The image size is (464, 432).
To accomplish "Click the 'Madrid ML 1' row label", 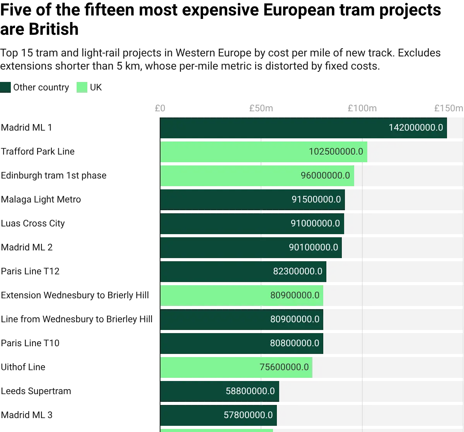I will (27, 128).
